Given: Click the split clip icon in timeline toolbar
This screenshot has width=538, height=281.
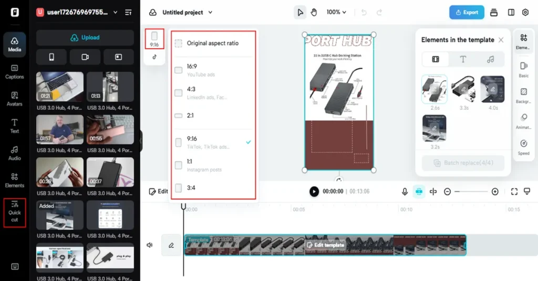Looking at the screenshot, I should pyautogui.click(x=433, y=192).
